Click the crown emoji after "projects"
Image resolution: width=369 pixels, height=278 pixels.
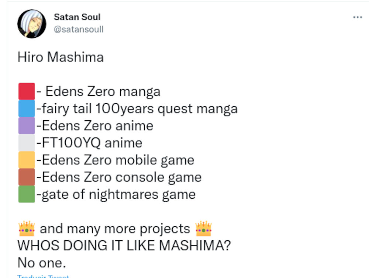203,229
